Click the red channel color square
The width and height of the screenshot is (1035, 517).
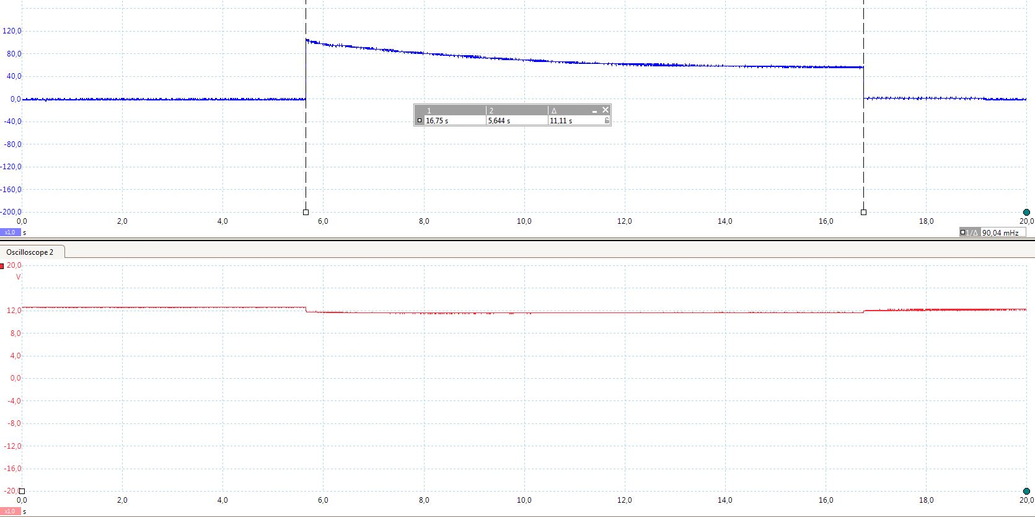[2, 266]
